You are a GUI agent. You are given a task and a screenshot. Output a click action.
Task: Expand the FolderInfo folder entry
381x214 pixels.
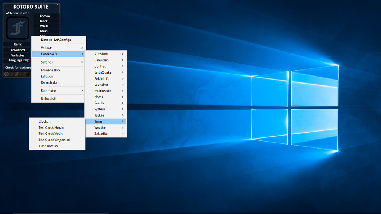[106, 79]
